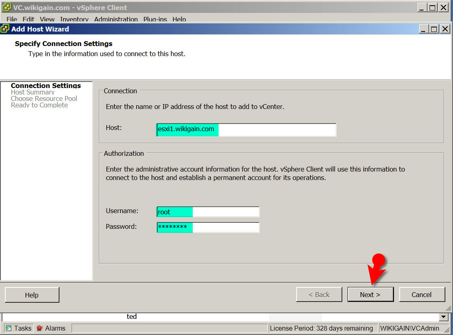Click the Add Host Wizard title icon
The image size is (453, 335).
tap(5, 29)
